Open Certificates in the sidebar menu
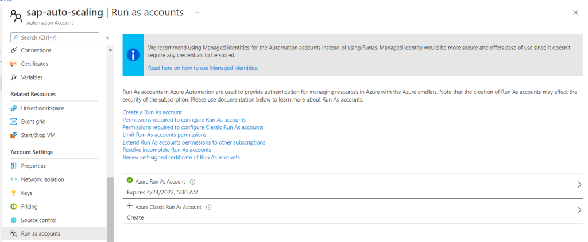Image resolution: width=588 pixels, height=242 pixels. [34, 64]
